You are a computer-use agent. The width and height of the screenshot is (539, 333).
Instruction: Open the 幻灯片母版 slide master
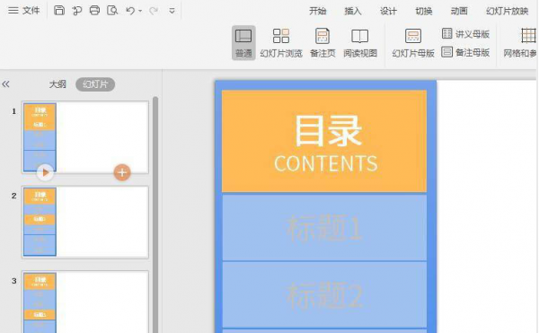click(x=413, y=43)
